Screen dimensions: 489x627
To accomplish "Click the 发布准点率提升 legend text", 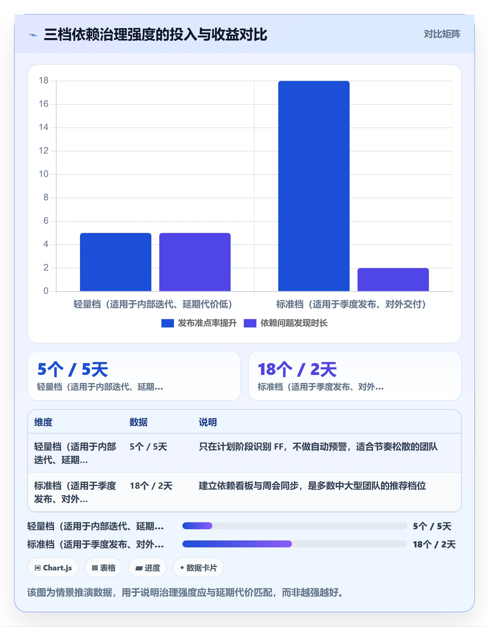I will [207, 323].
